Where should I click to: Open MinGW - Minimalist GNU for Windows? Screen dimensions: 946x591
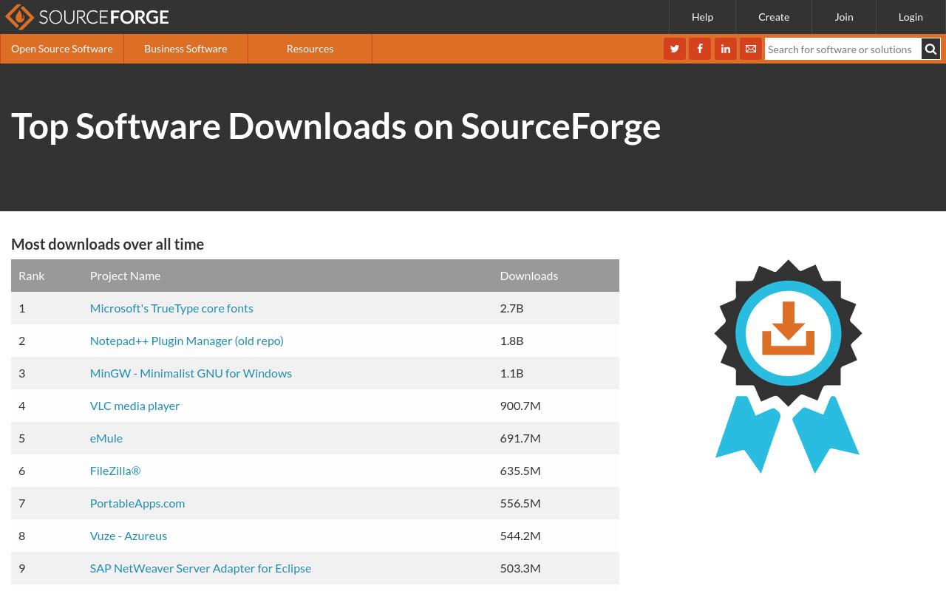[x=191, y=373]
